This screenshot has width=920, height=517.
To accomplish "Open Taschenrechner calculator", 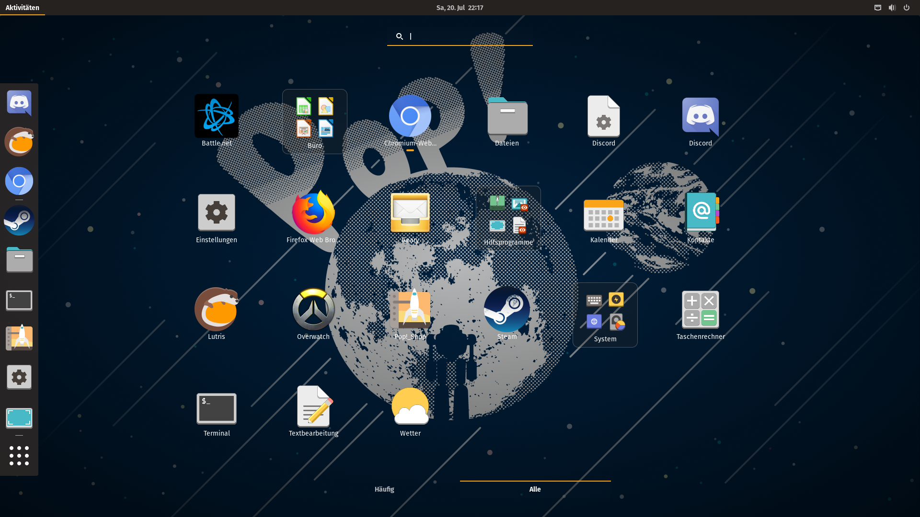I will (x=701, y=314).
